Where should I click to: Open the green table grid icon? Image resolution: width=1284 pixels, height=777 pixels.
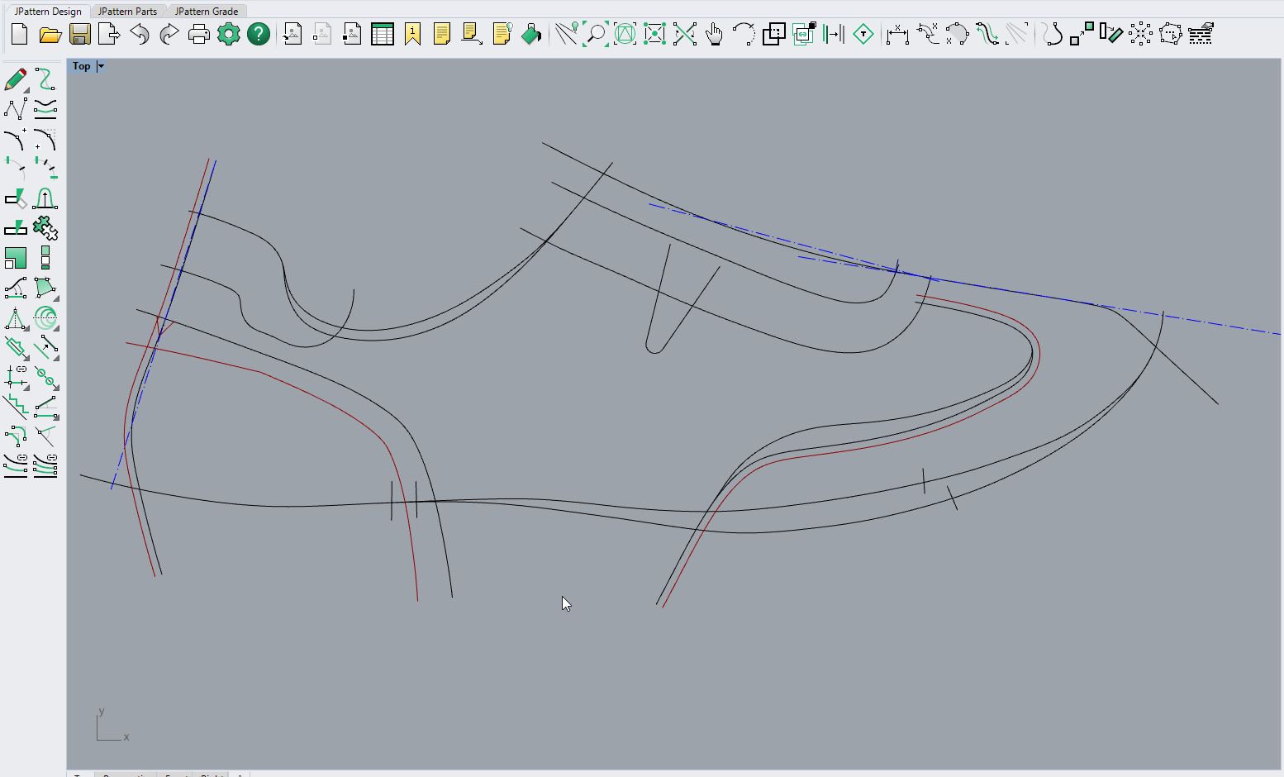pyautogui.click(x=383, y=35)
